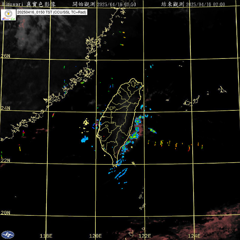
Task: Click the 22N latitude label
Action: (x=5, y=160)
